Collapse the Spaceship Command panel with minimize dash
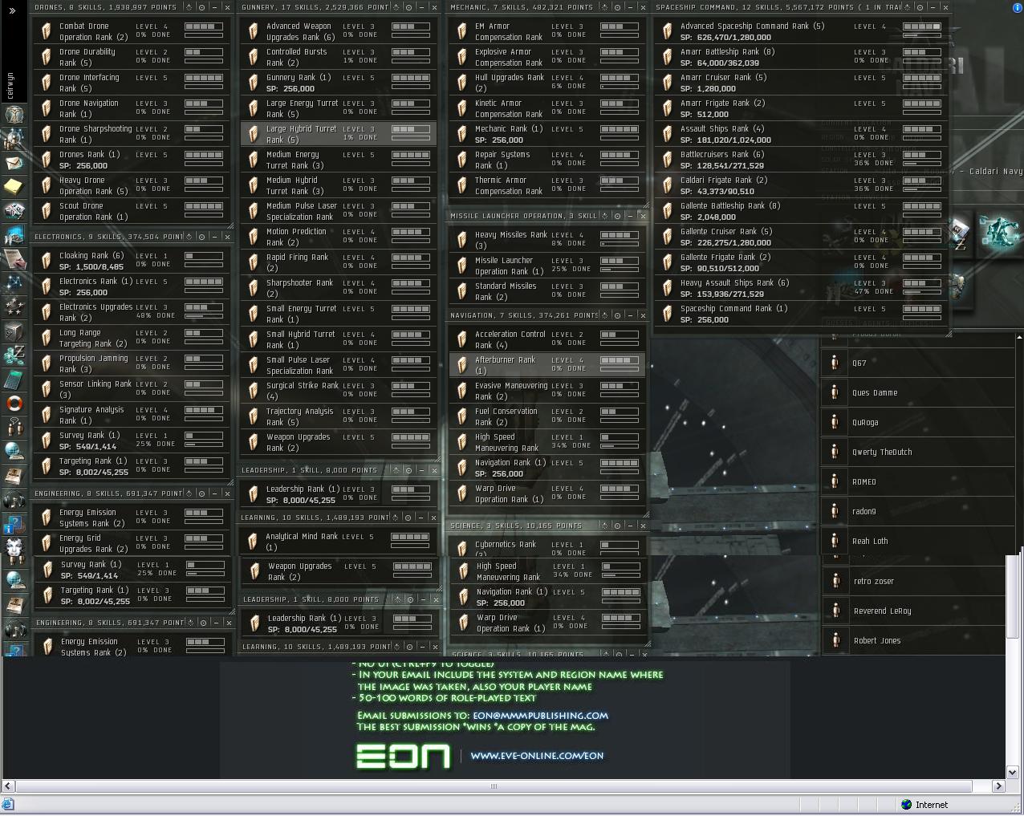Image resolution: width=1024 pixels, height=816 pixels. coord(933,7)
